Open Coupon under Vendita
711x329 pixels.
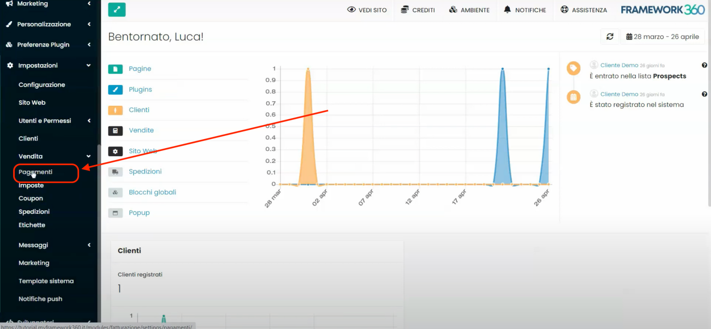coord(31,198)
